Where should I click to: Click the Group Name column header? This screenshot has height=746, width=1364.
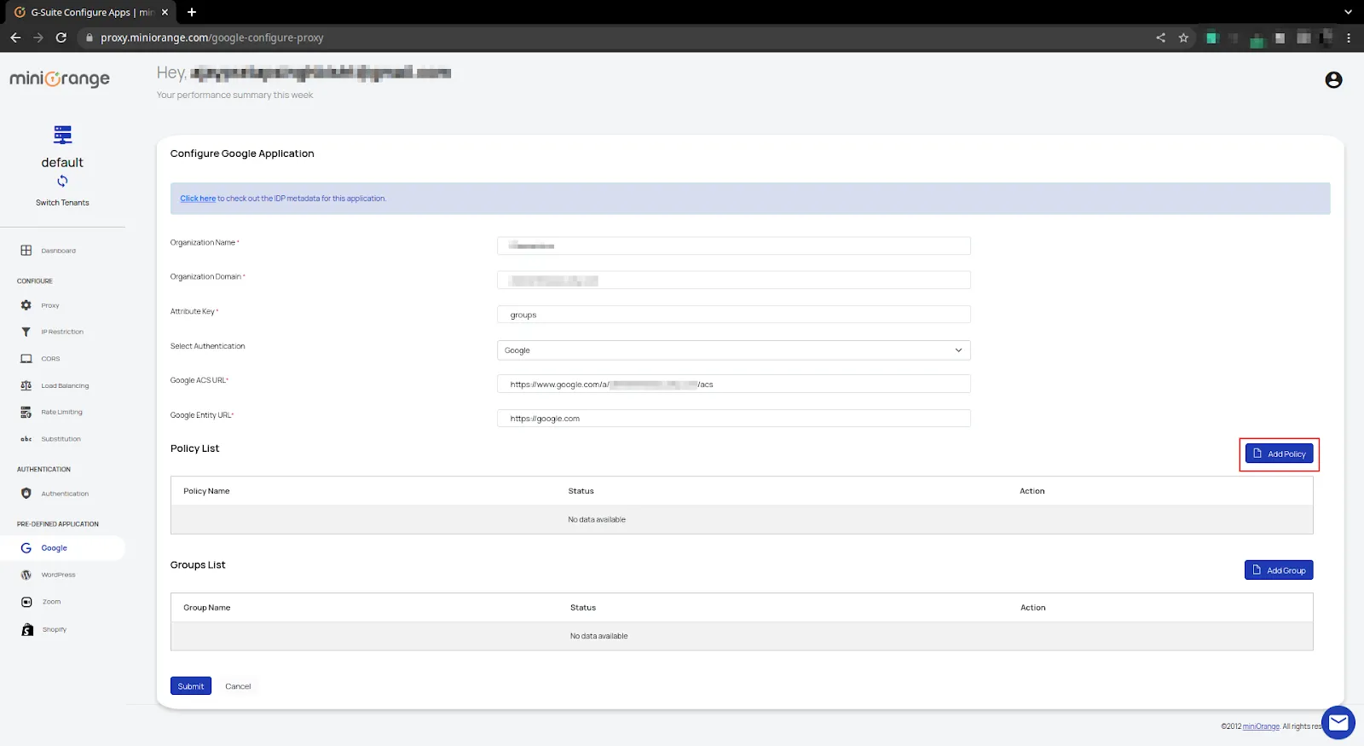click(207, 608)
